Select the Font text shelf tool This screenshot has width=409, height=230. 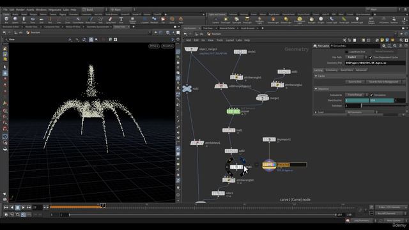[121, 20]
